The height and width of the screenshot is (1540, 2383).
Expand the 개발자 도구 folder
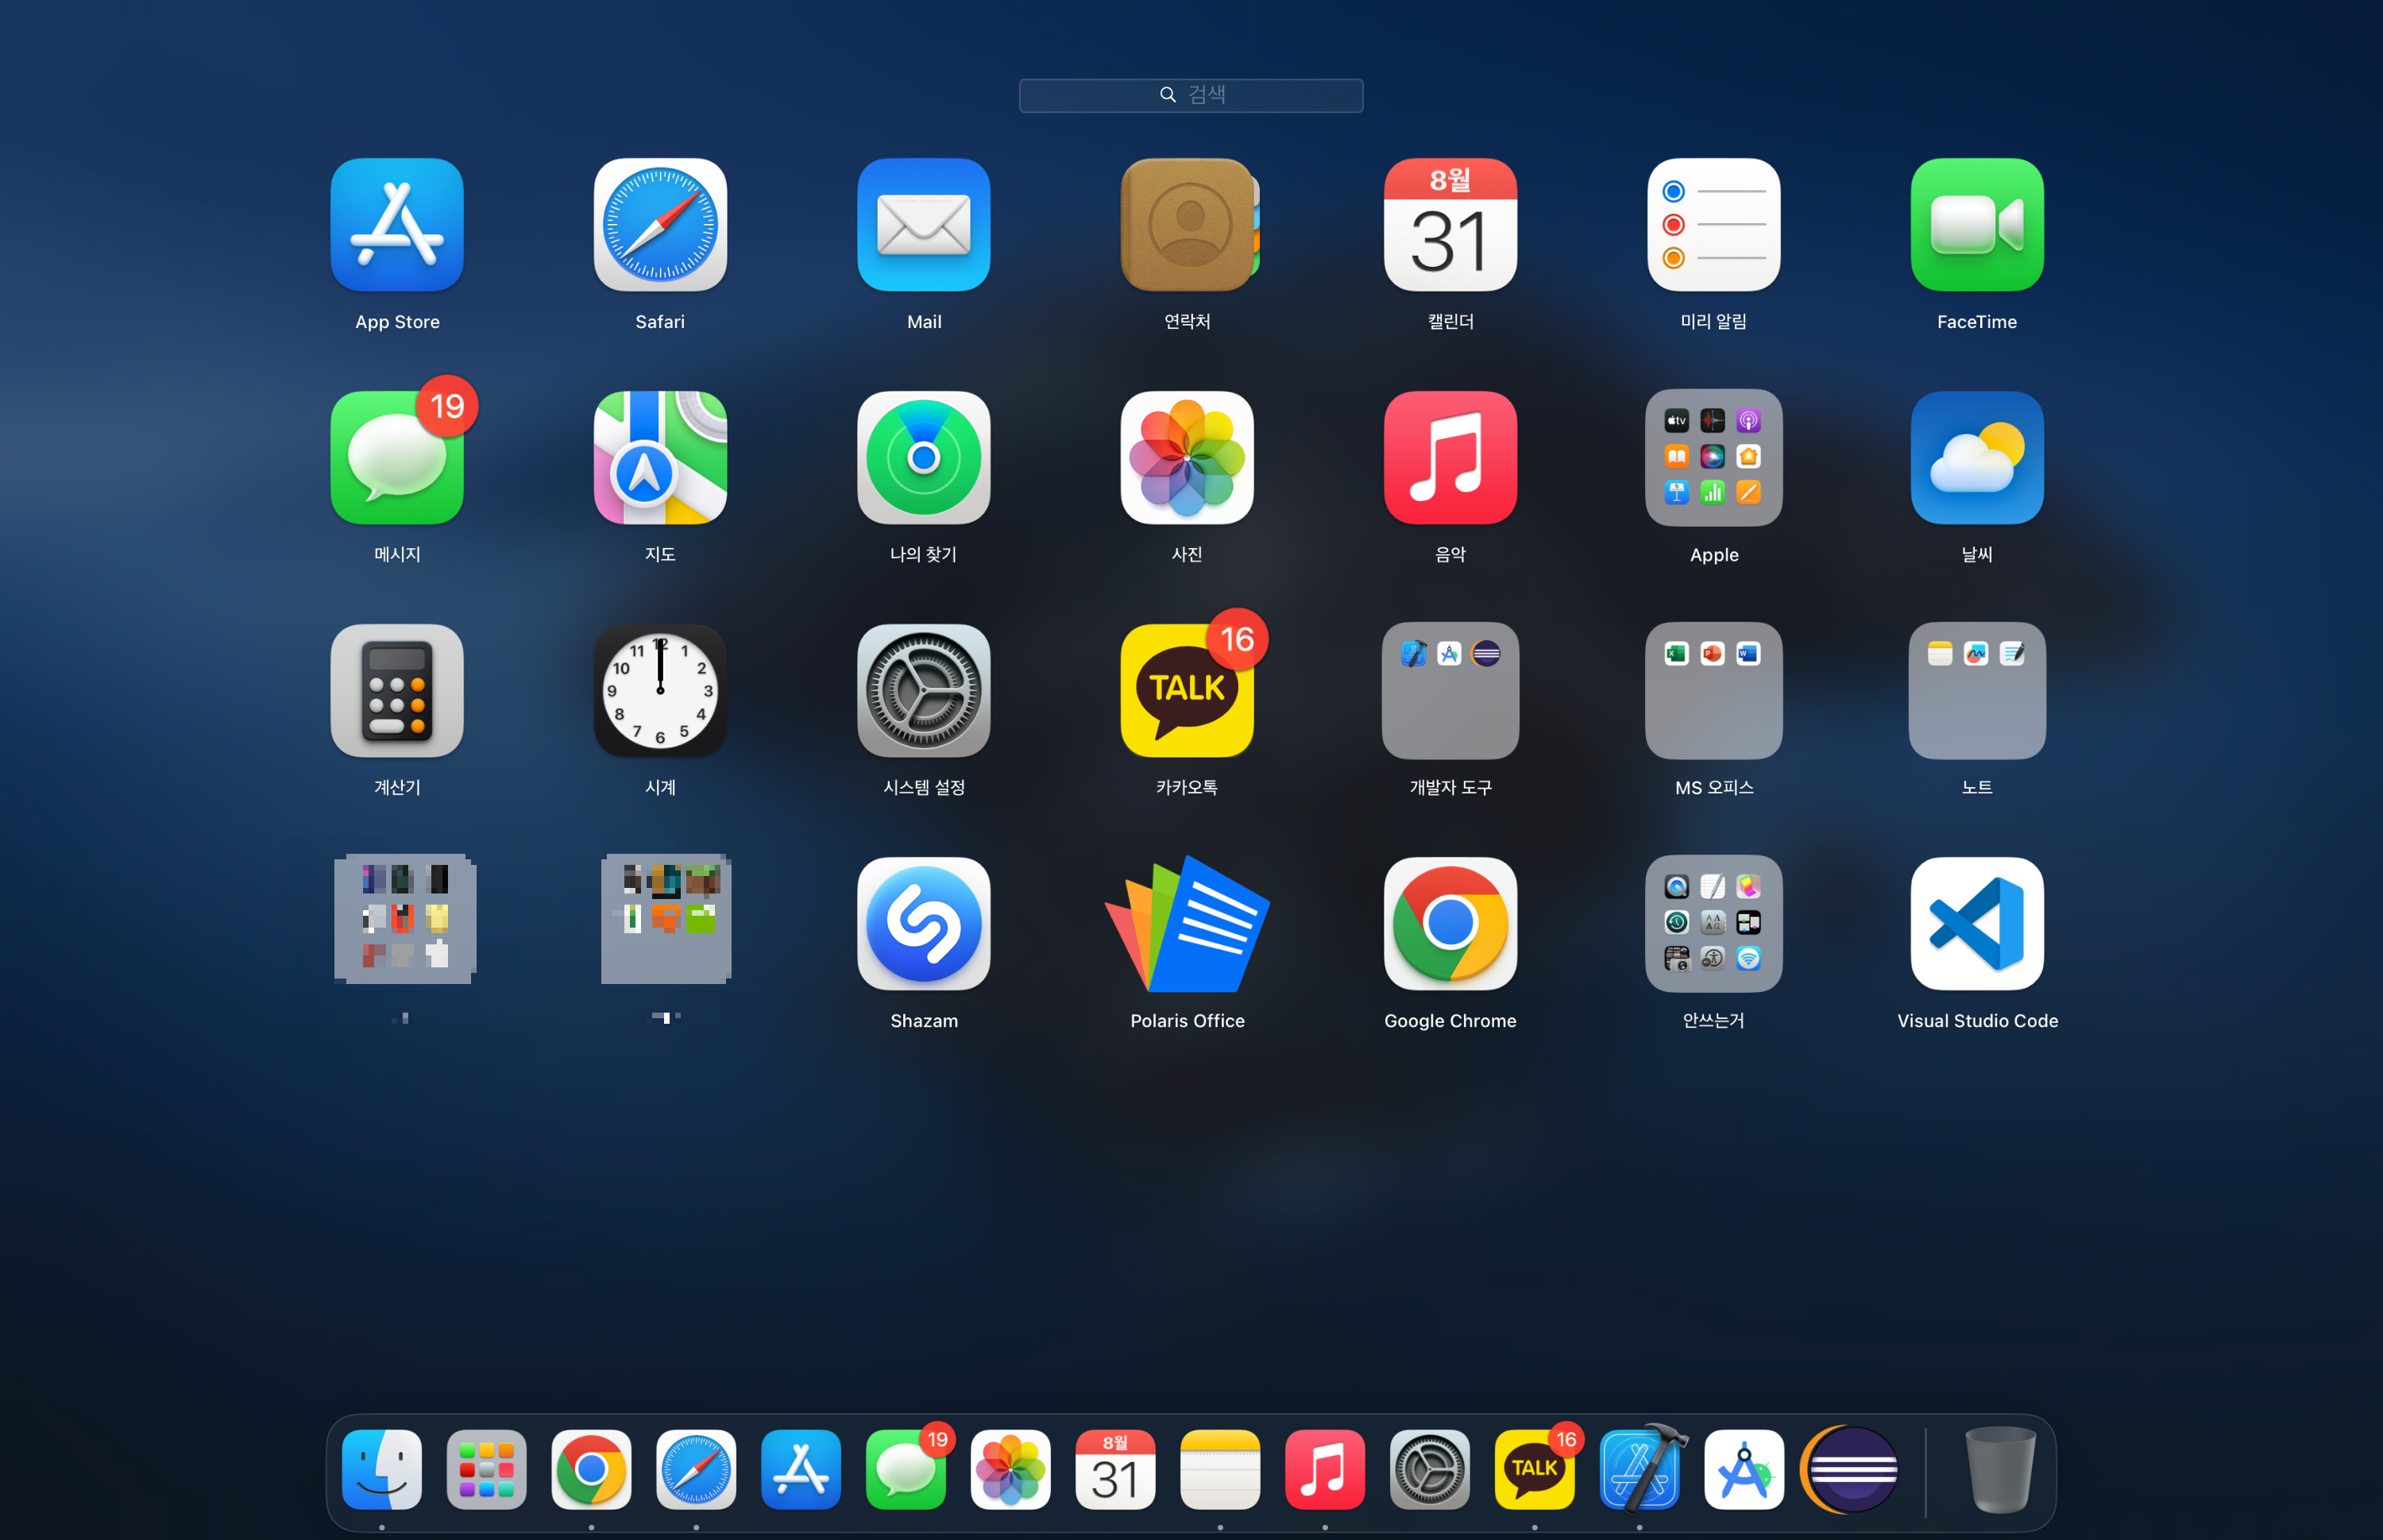[x=1450, y=691]
